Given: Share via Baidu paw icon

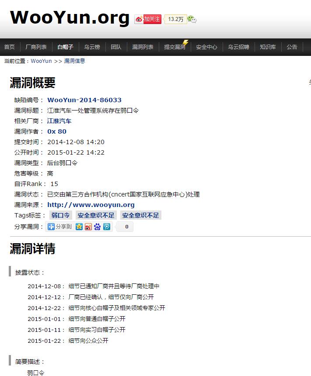Looking at the screenshot, I should pyautogui.click(x=97, y=227).
